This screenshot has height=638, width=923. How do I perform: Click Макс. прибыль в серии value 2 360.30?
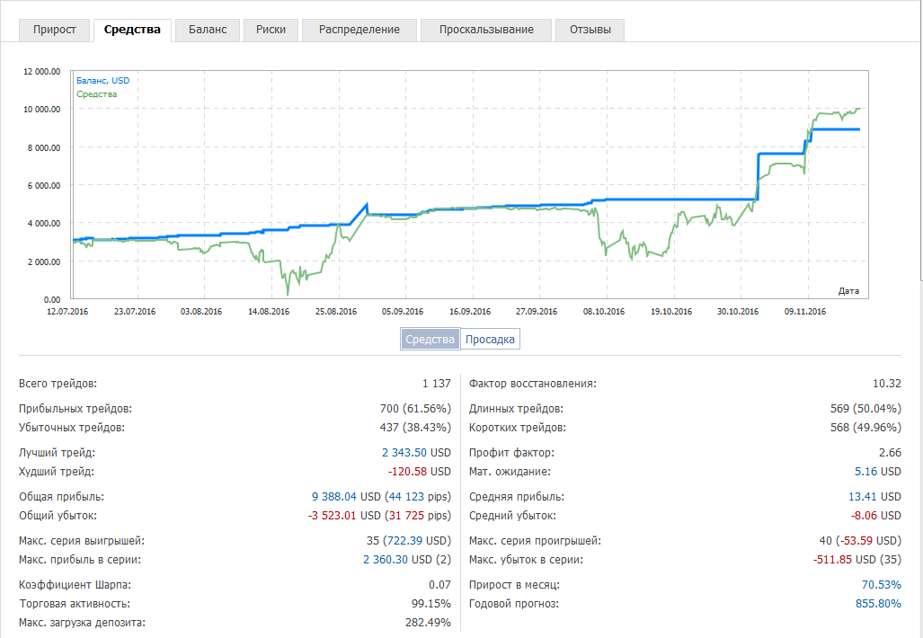[x=385, y=560]
